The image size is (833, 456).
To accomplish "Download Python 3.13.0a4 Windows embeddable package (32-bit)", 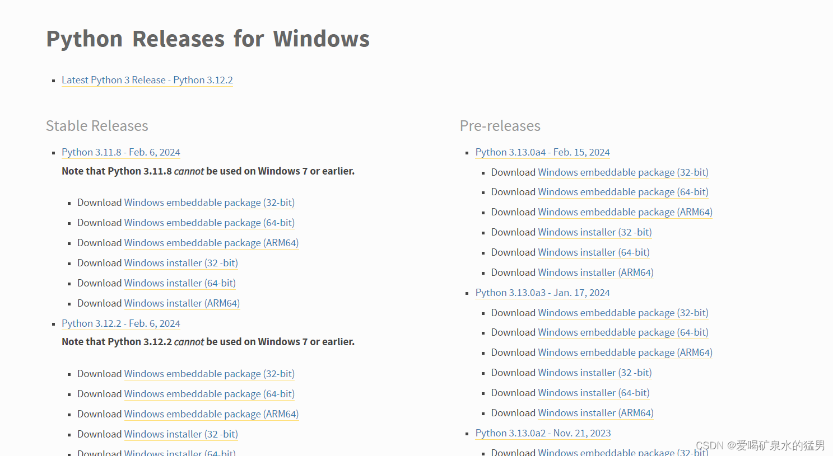I will click(x=623, y=172).
